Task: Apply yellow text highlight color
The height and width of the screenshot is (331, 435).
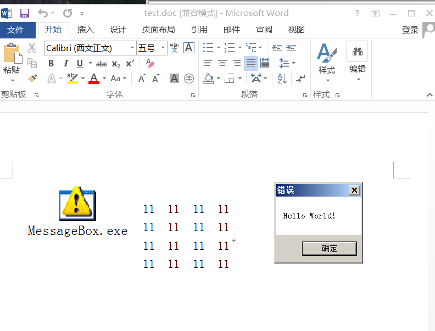Action: [72, 78]
